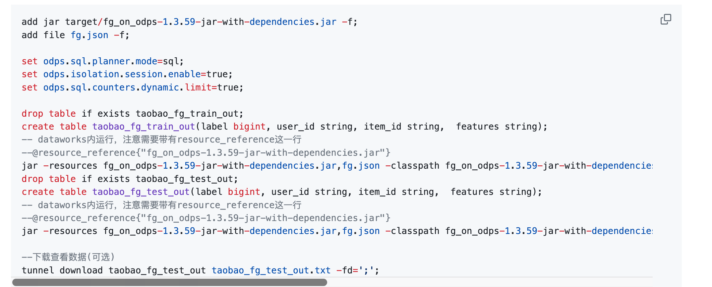This screenshot has height=287, width=712.
Task: Click 'taobao_fg_train_out' in create table statement
Action: click(x=144, y=127)
